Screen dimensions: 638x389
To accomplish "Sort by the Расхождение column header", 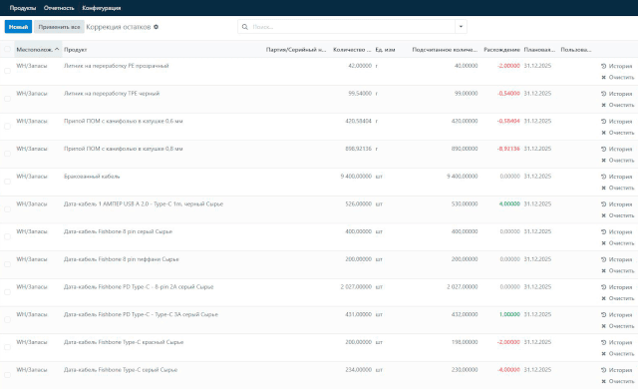I will click(501, 50).
